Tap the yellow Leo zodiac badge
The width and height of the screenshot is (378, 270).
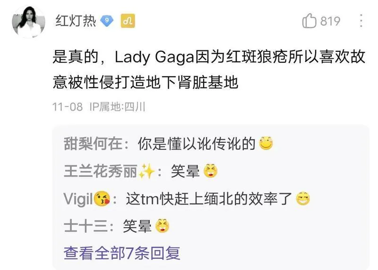pos(128,21)
